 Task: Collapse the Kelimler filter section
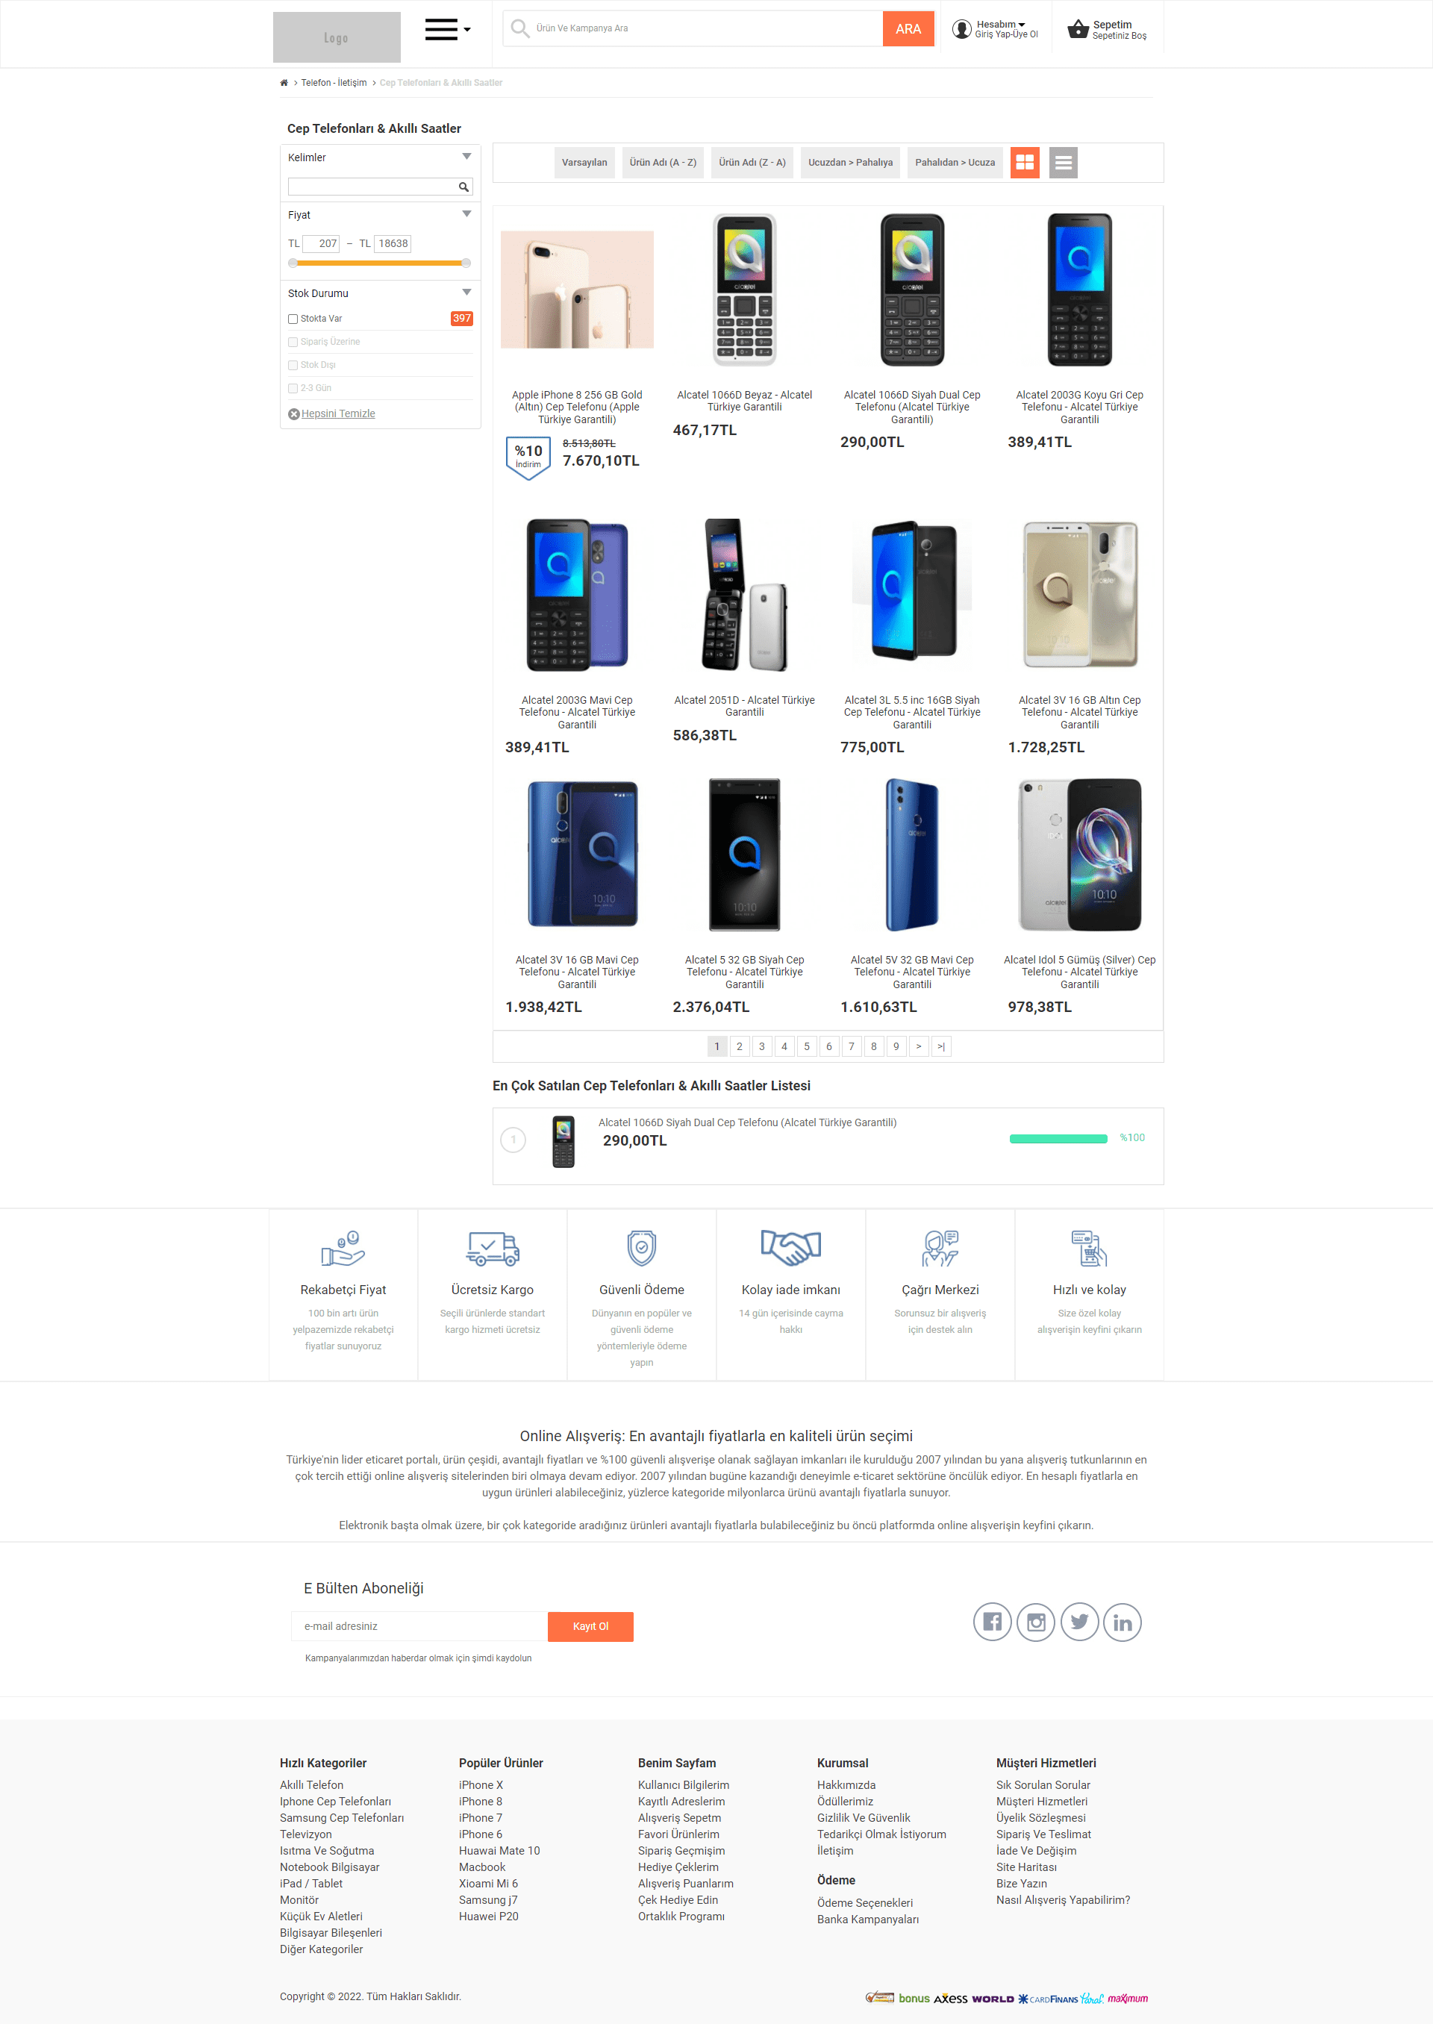tap(466, 157)
